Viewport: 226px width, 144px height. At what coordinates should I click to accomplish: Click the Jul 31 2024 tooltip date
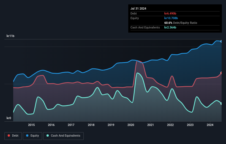[138, 8]
